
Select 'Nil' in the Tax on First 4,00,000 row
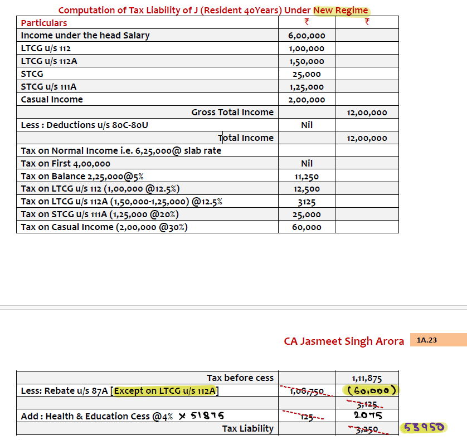[307, 163]
